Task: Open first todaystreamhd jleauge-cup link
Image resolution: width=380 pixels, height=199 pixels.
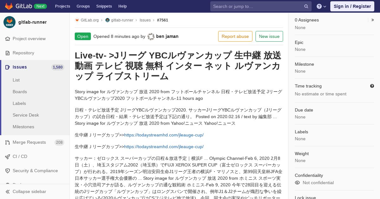Action: click(164, 135)
